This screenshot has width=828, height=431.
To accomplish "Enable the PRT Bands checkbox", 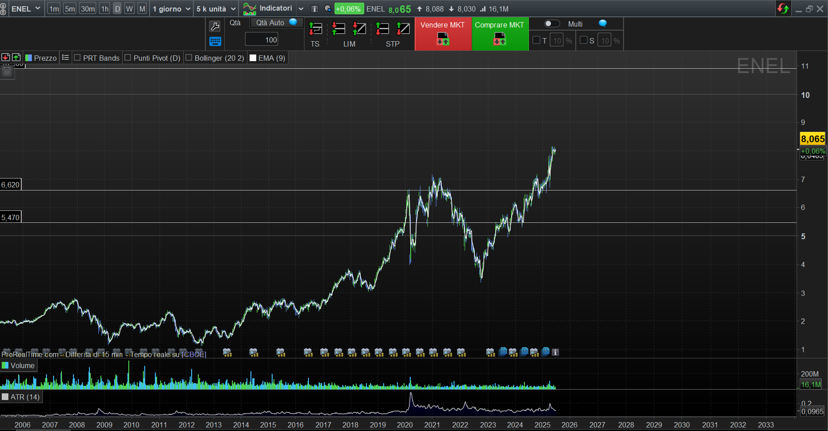I will 77,58.
